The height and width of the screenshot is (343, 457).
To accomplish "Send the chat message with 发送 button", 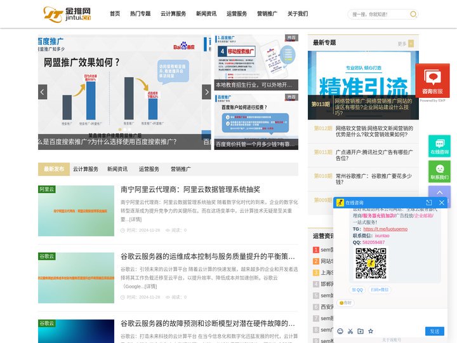I will 435,331.
